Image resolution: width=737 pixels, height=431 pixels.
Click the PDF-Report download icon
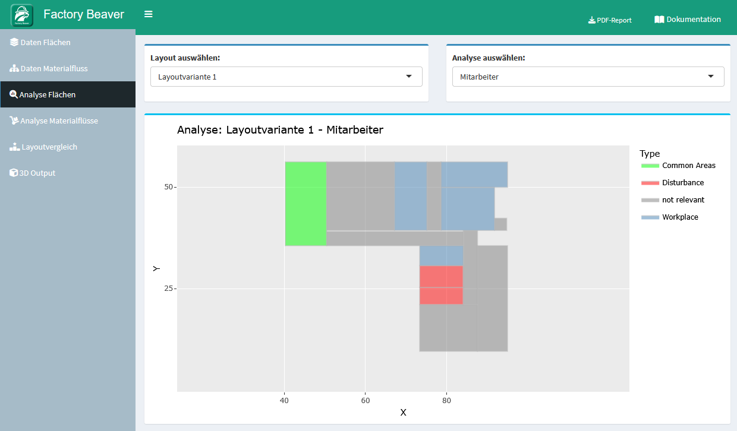[591, 20]
